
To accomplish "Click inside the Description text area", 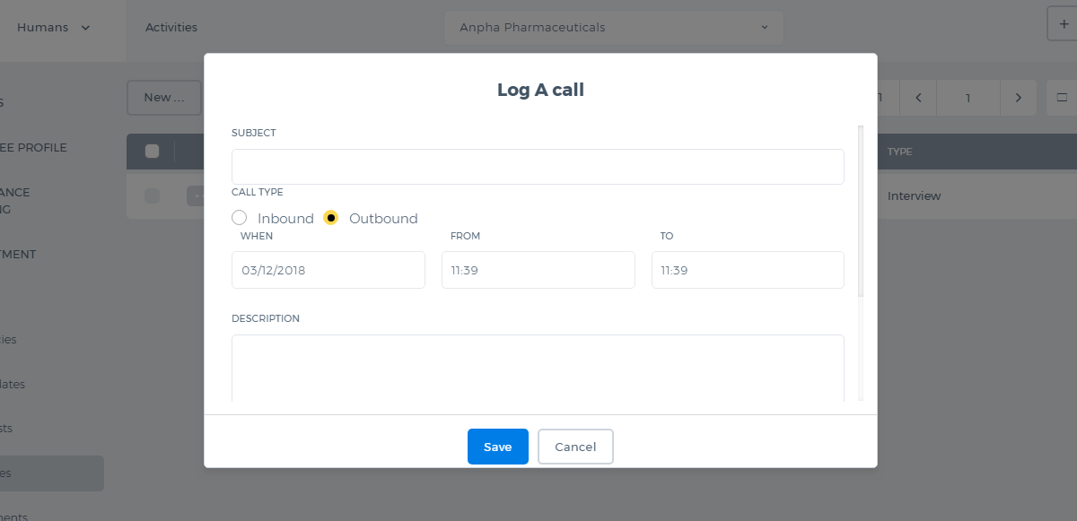I will pos(538,369).
